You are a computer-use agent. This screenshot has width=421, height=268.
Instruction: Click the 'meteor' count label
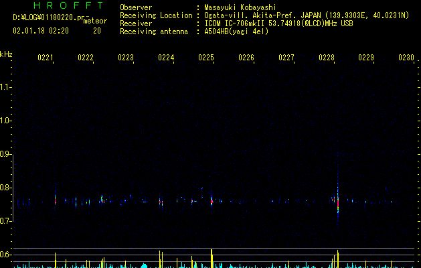click(95, 21)
